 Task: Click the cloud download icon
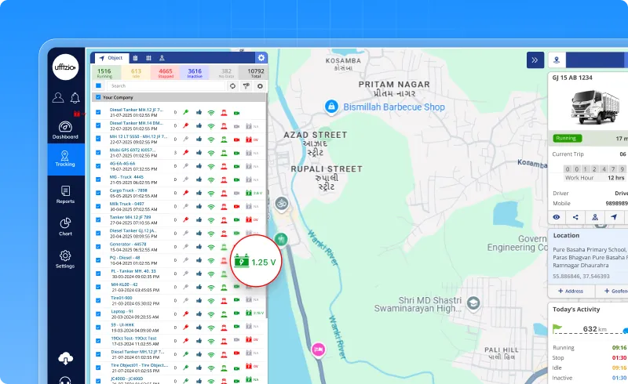65,359
